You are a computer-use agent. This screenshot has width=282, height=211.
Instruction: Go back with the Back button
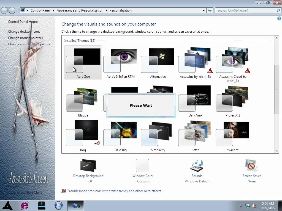[4, 11]
